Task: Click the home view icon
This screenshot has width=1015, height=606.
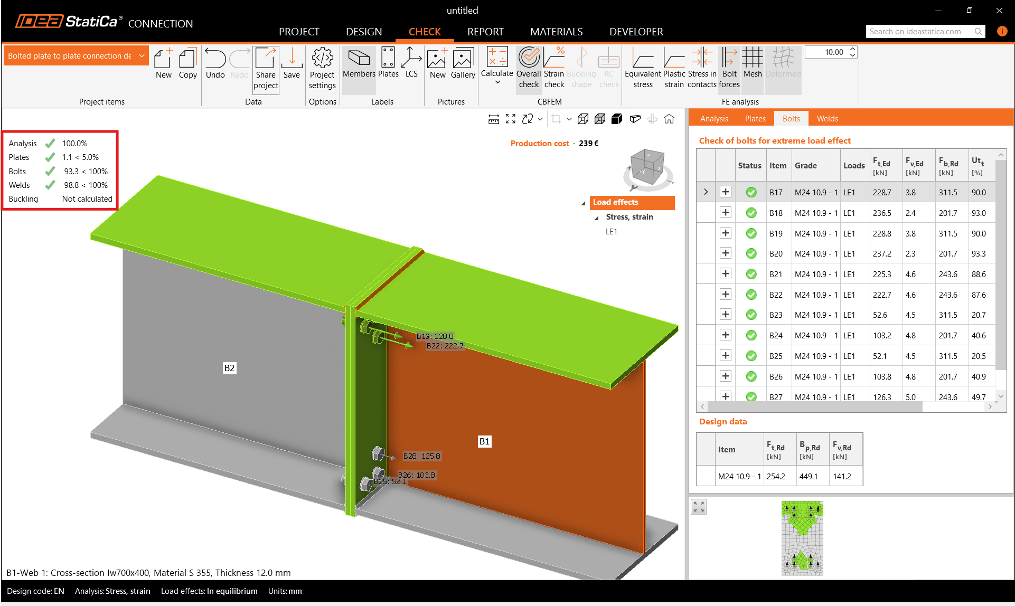Action: pyautogui.click(x=669, y=119)
